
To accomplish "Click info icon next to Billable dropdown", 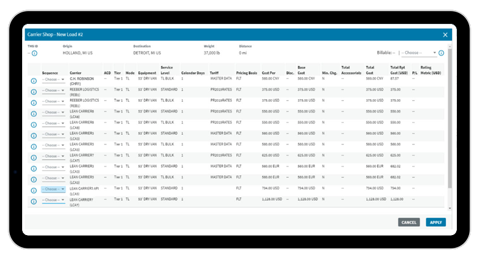I will [x=441, y=53].
